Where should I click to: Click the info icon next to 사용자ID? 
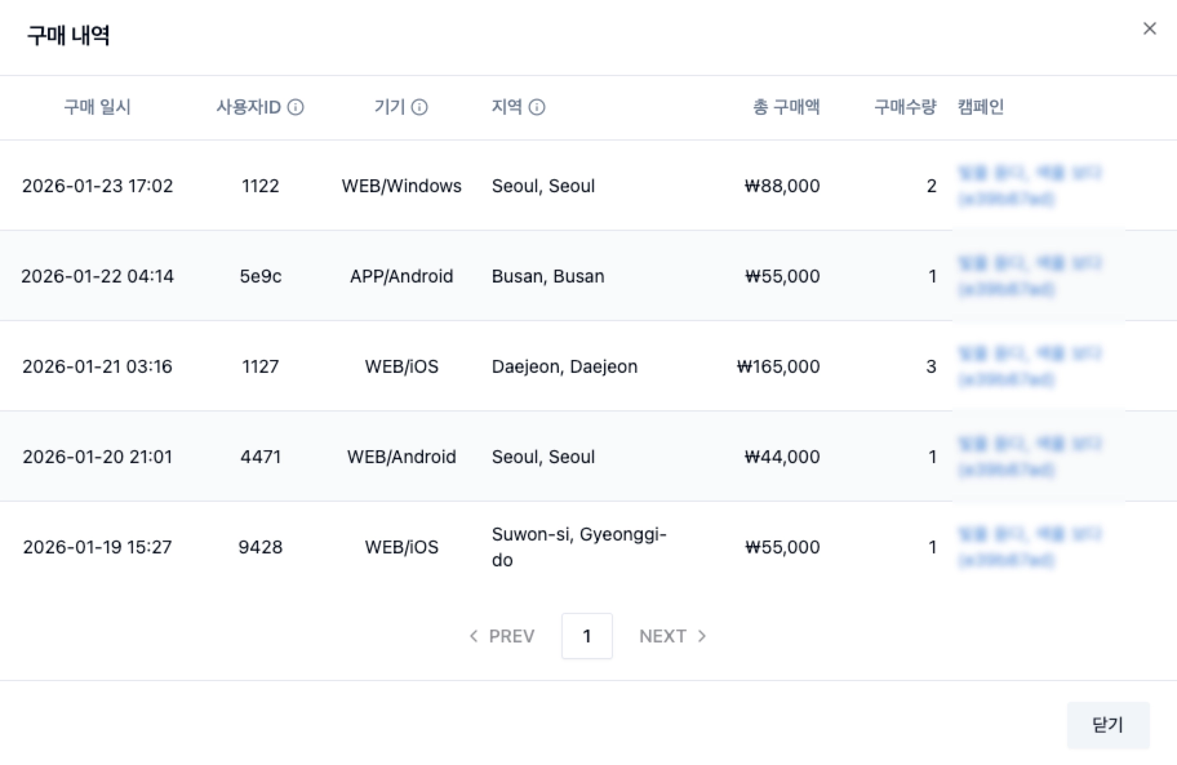(x=296, y=107)
